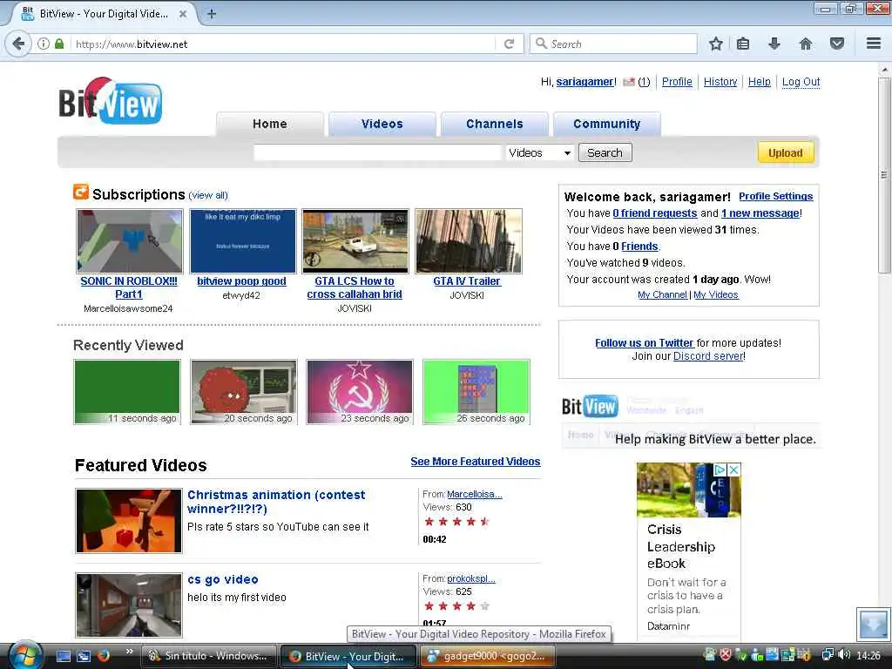This screenshot has width=892, height=669.
Task: Reload the page with the refresh icon
Action: tap(509, 44)
